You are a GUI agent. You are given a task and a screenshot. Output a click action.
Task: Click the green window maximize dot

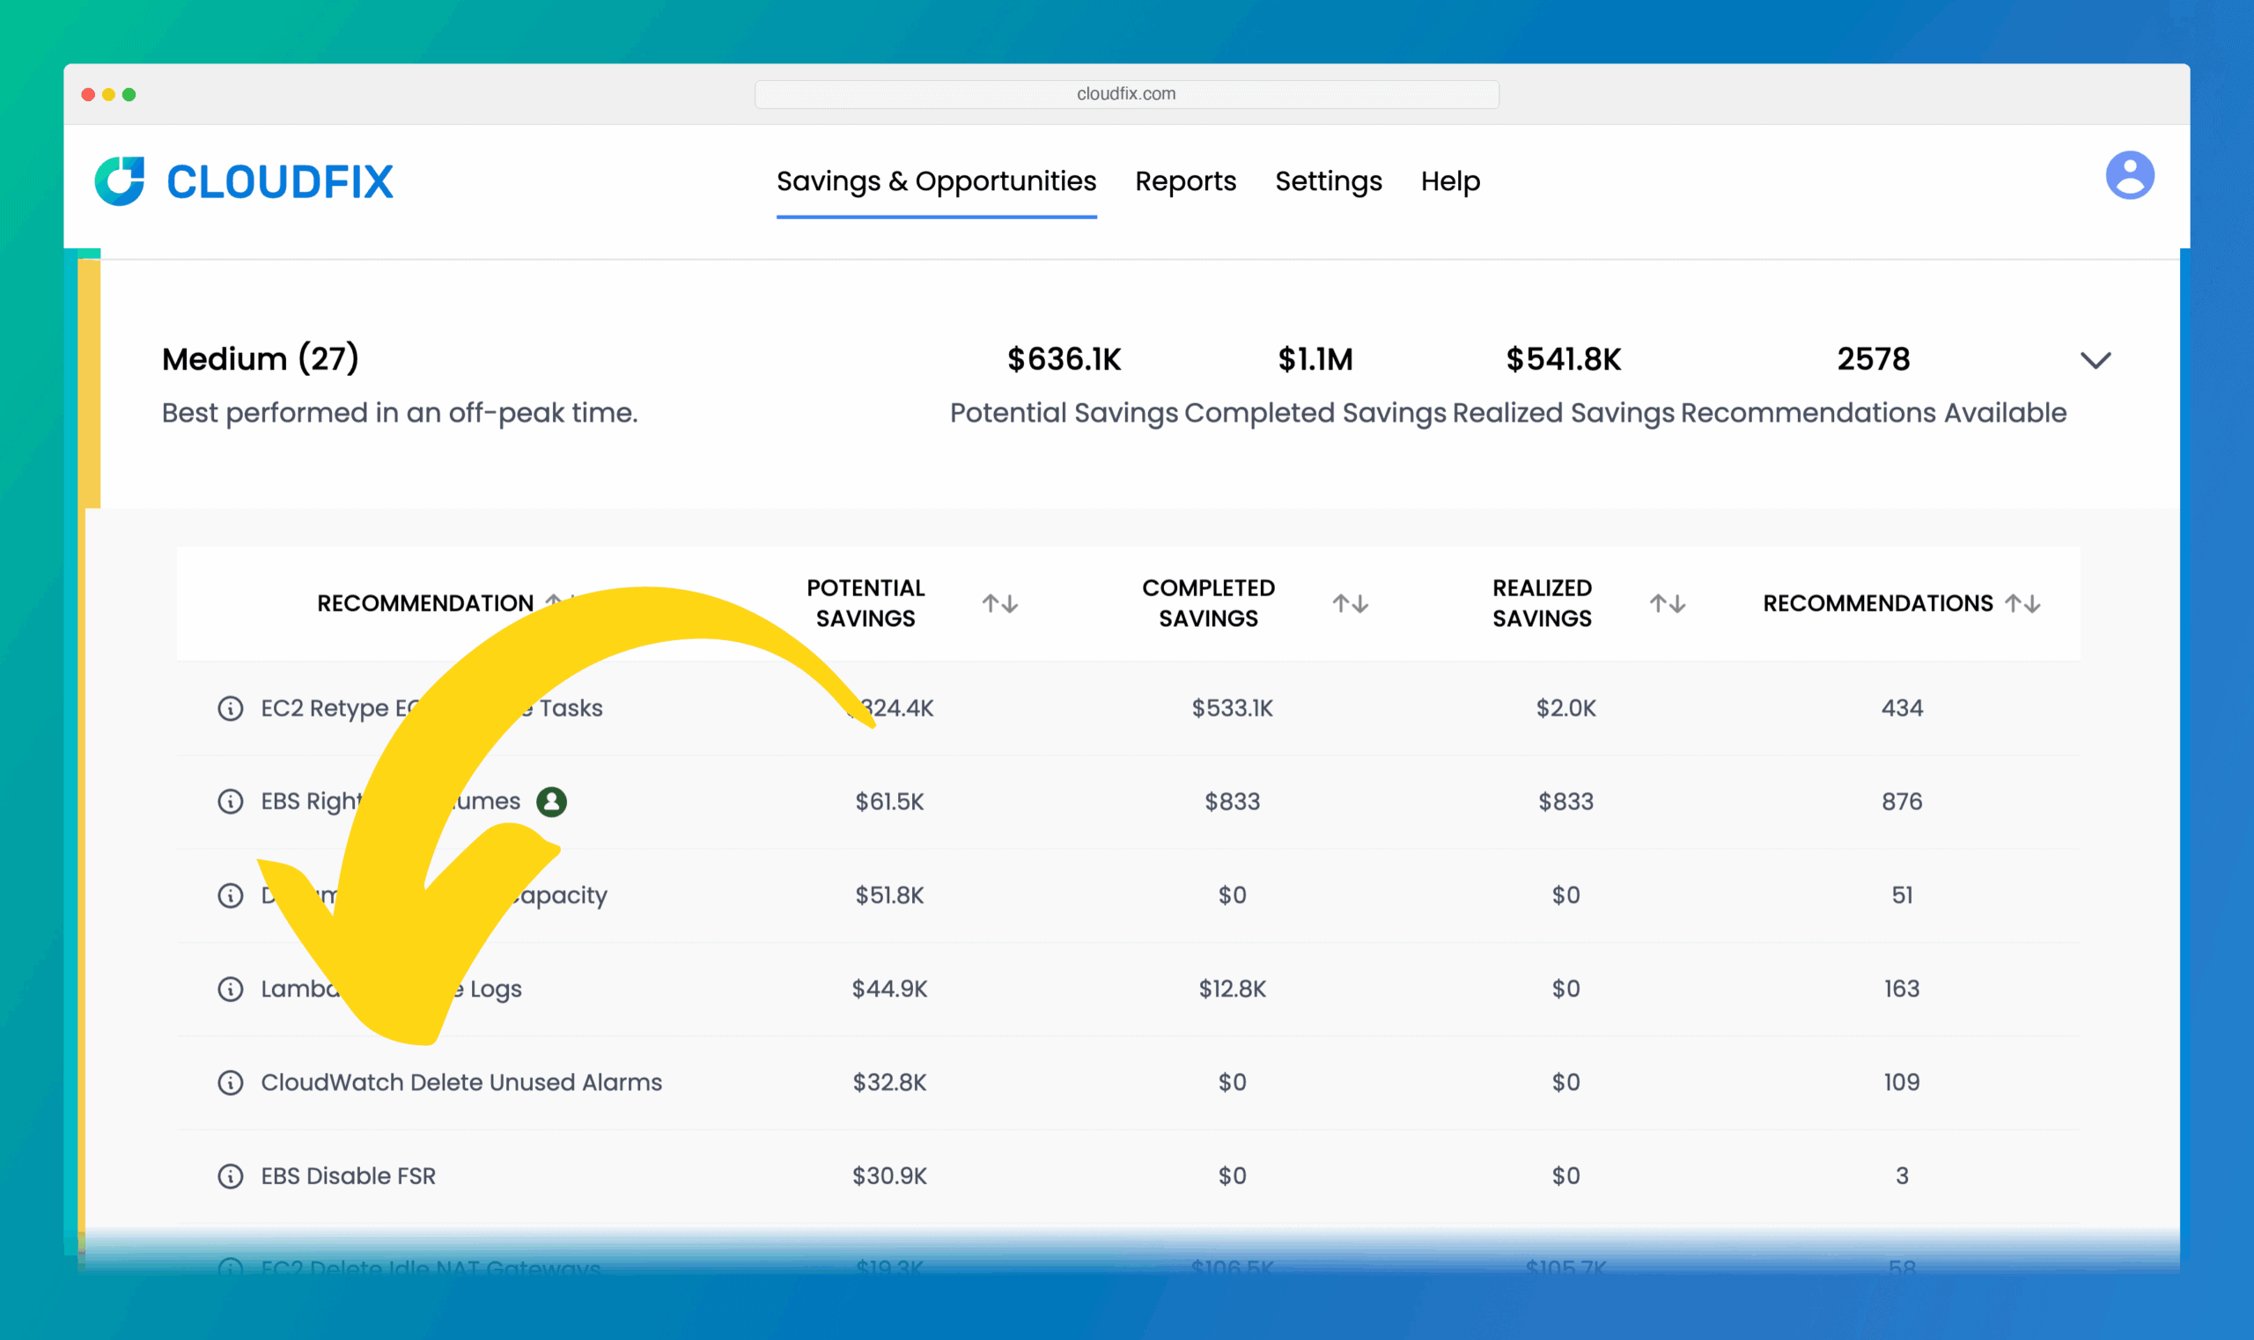pos(129,94)
